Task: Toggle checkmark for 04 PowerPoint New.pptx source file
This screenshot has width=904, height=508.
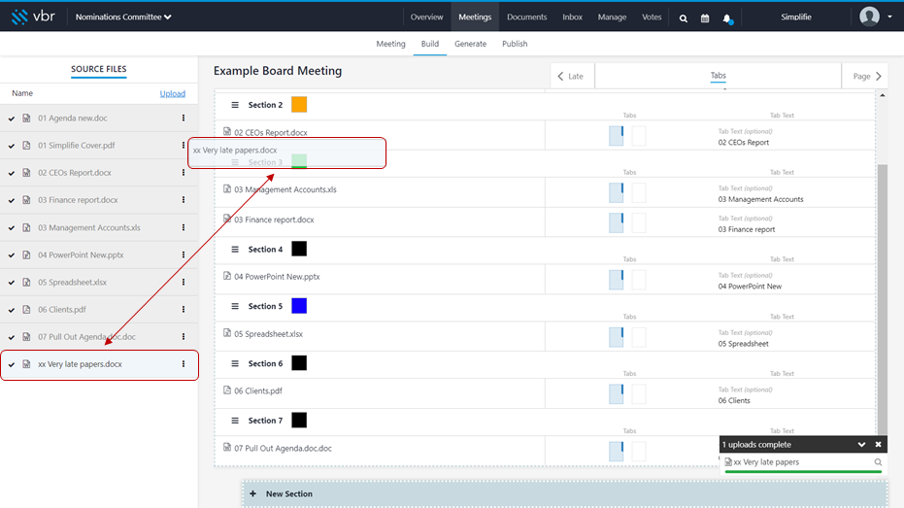Action: pos(12,254)
